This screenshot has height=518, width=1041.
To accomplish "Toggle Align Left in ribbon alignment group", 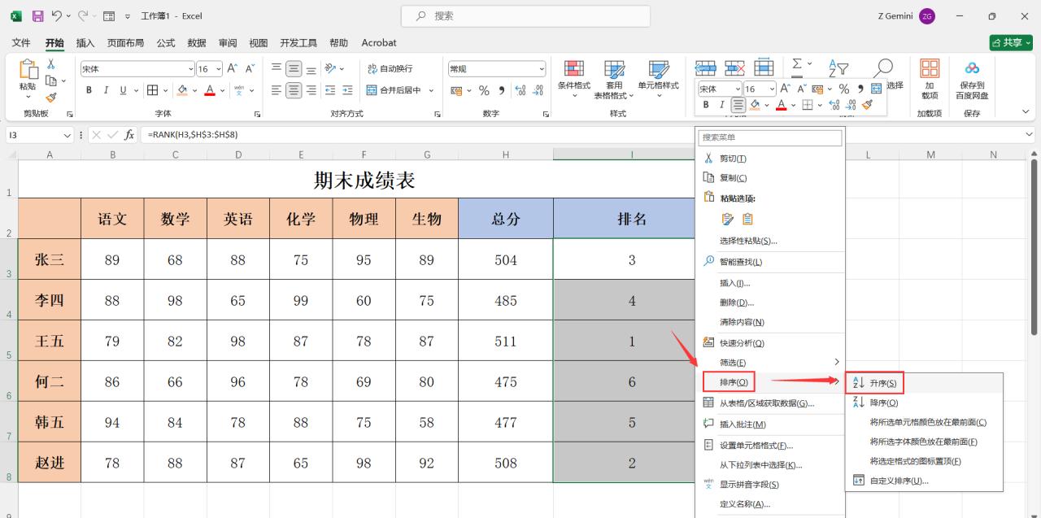I will click(x=277, y=90).
